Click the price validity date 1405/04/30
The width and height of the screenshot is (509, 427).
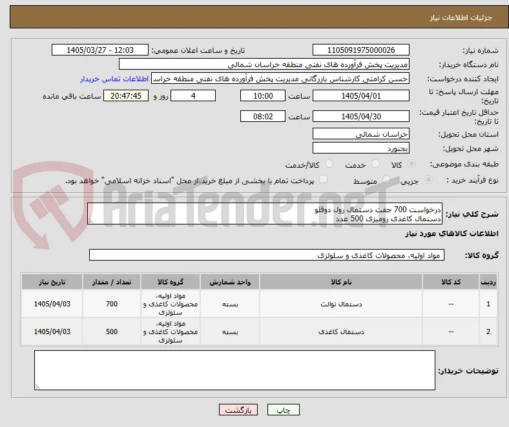[x=360, y=116]
